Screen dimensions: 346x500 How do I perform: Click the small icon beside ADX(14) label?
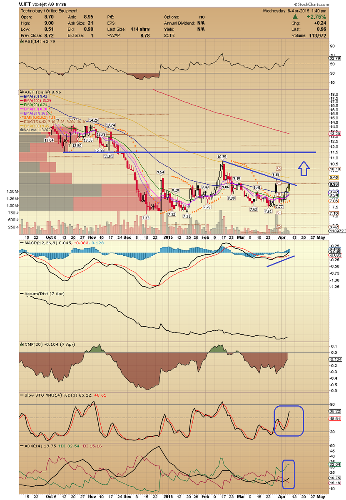click(x=21, y=445)
